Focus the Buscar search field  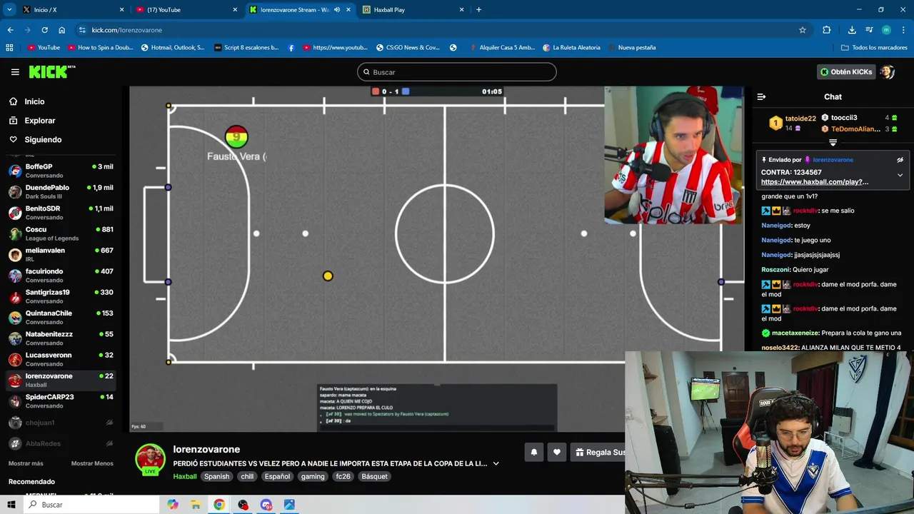click(456, 72)
